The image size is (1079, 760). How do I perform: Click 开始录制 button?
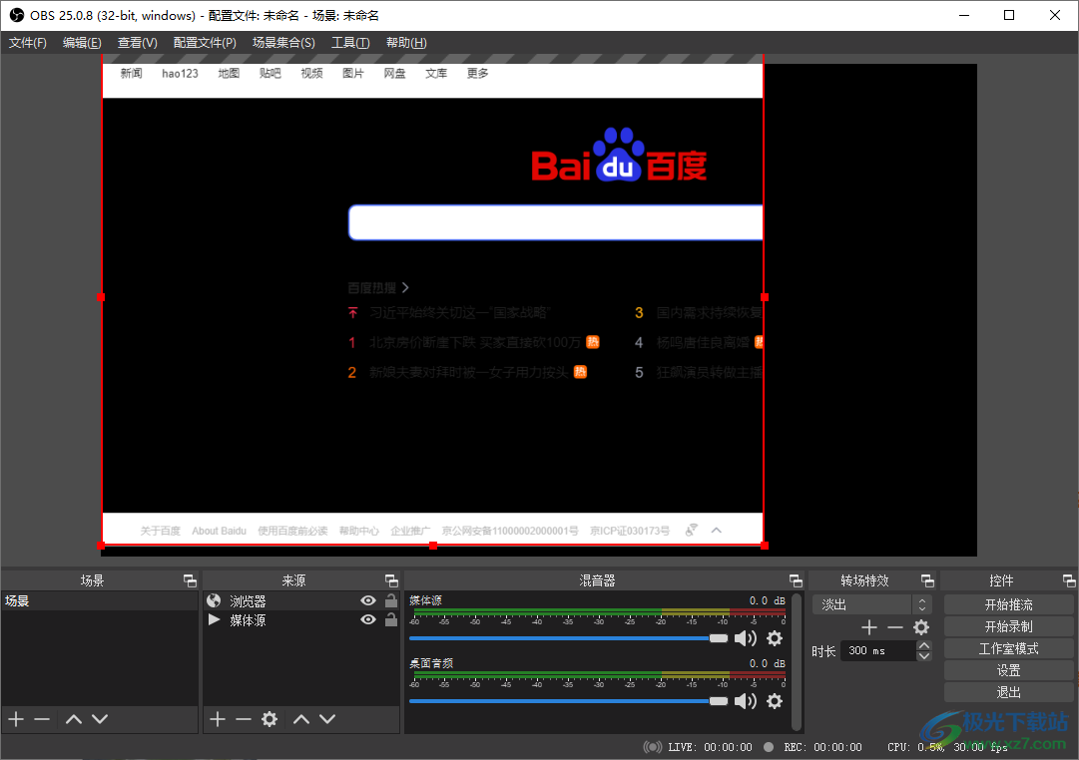click(1008, 626)
